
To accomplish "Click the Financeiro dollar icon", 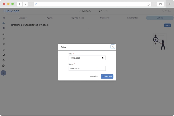I will pyautogui.click(x=100, y=11).
